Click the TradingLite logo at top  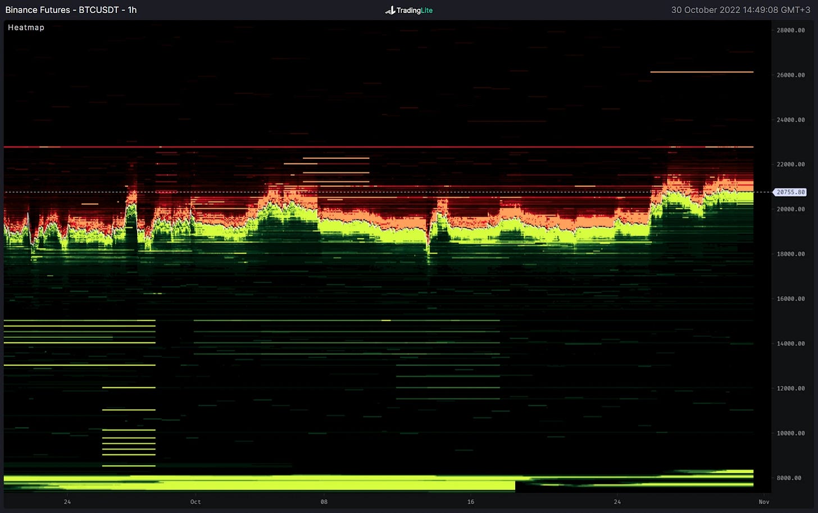click(x=409, y=10)
